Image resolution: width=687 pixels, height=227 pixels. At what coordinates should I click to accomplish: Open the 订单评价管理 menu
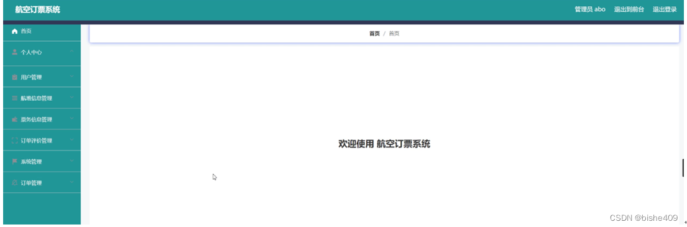(42, 141)
